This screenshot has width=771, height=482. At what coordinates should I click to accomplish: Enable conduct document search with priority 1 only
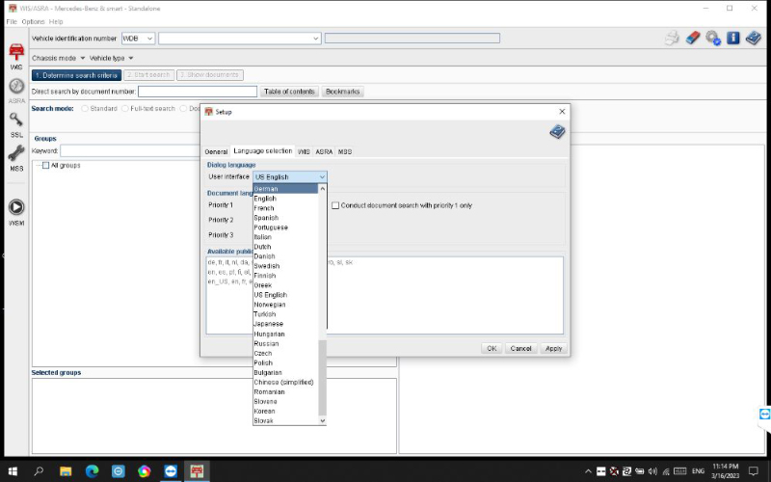pos(335,205)
